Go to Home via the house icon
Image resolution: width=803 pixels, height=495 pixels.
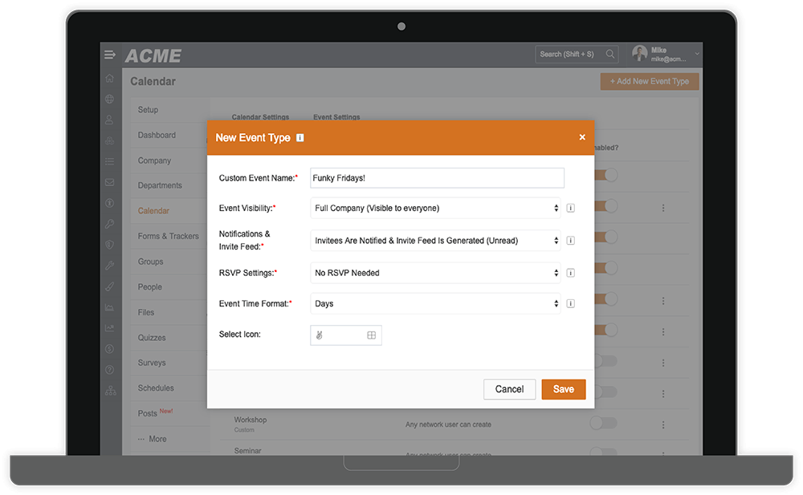point(109,79)
